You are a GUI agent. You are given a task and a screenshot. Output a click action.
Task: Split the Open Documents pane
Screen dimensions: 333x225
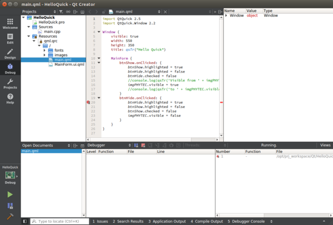75,146
